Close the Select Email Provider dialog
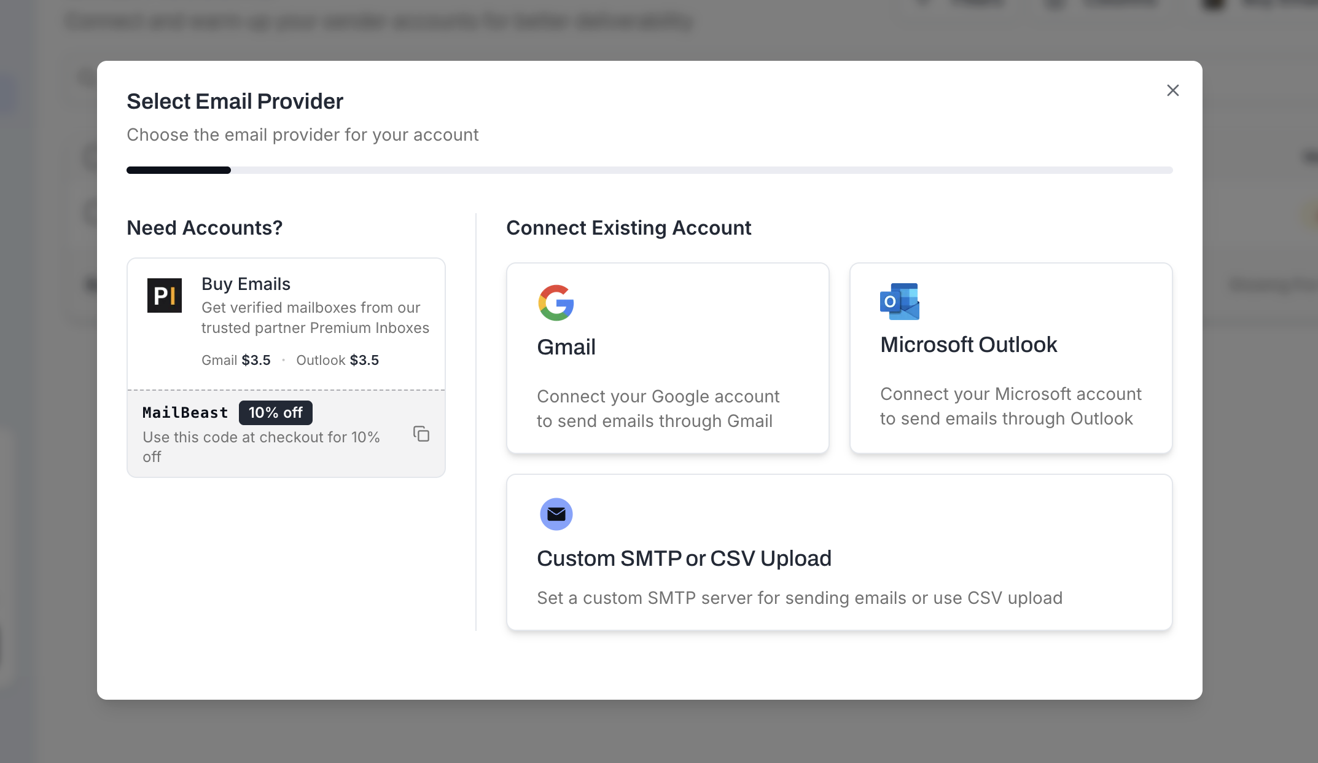The height and width of the screenshot is (763, 1318). pos(1172,90)
